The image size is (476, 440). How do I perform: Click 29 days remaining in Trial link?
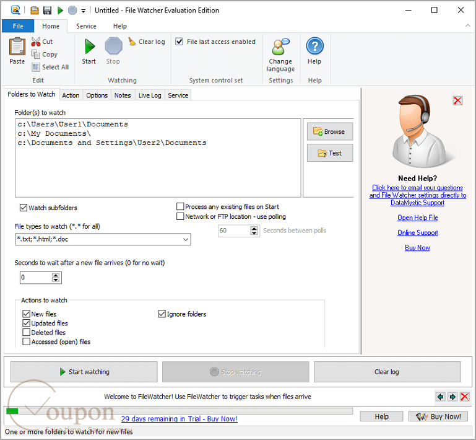pos(179,419)
